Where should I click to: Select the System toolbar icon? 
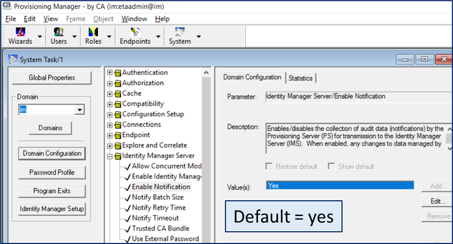tap(180, 33)
